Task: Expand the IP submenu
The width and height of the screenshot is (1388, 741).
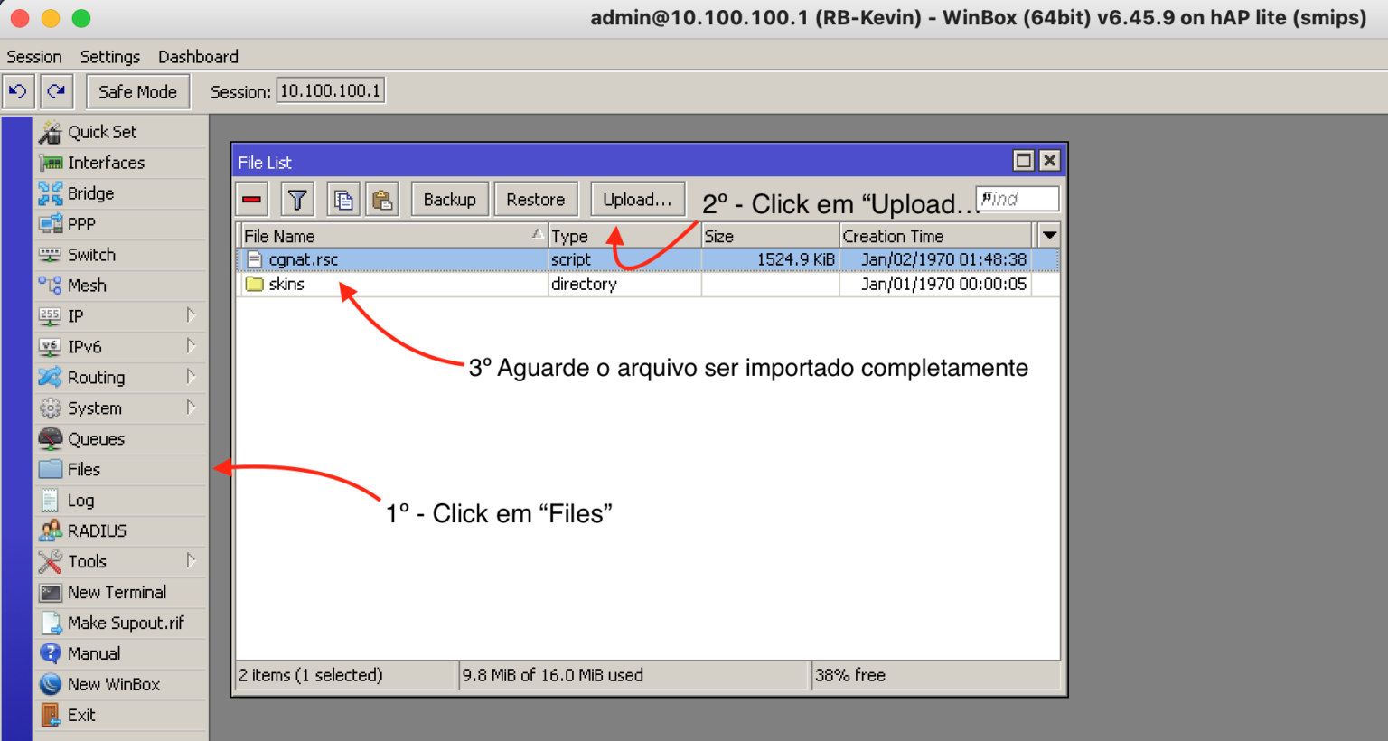Action: [x=74, y=315]
